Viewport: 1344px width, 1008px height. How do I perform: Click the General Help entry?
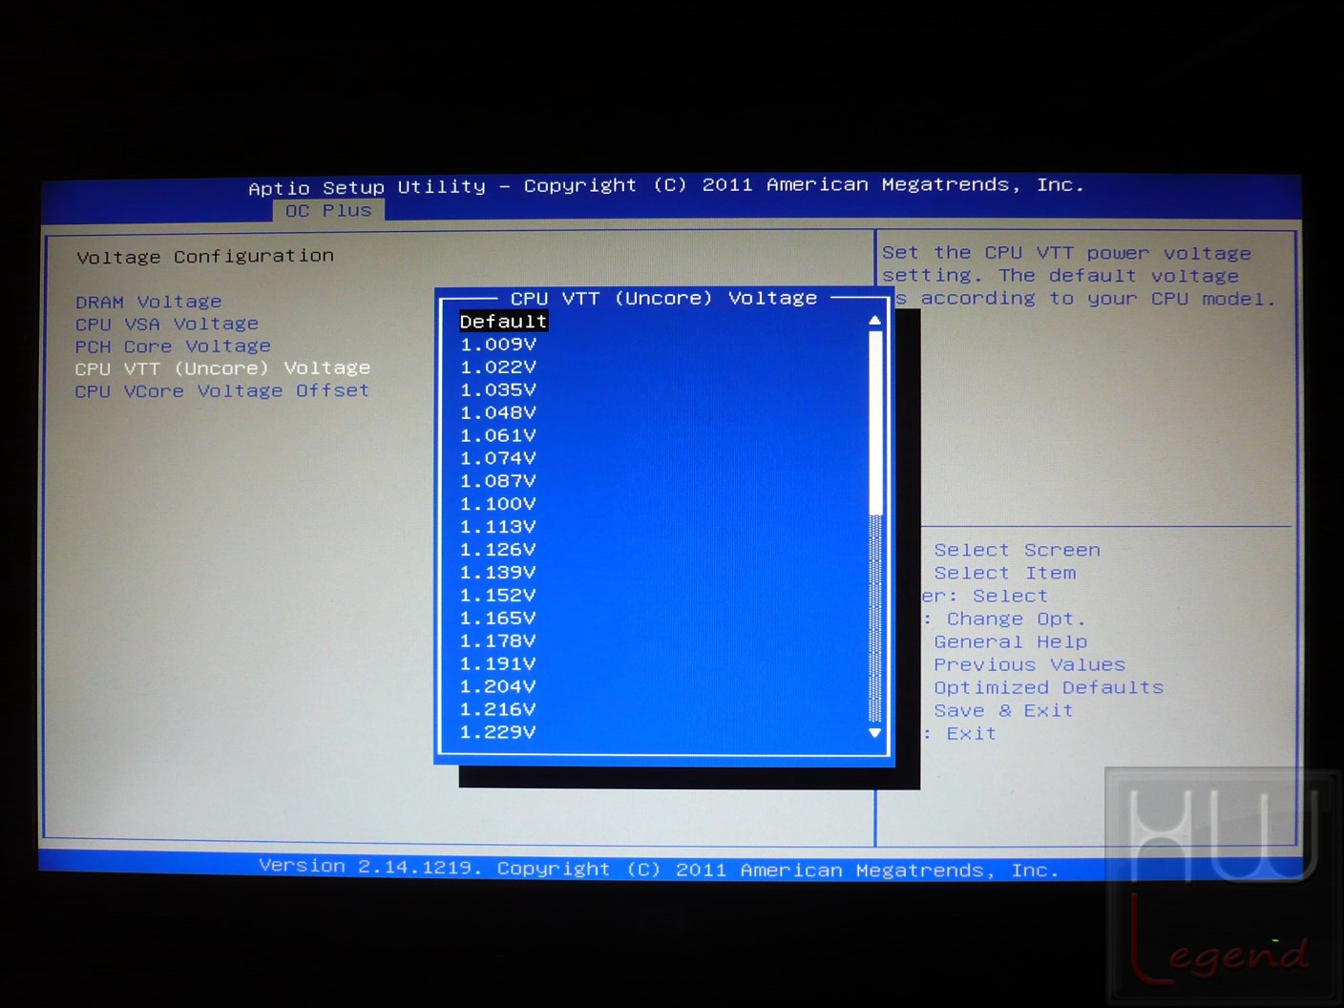(1011, 642)
